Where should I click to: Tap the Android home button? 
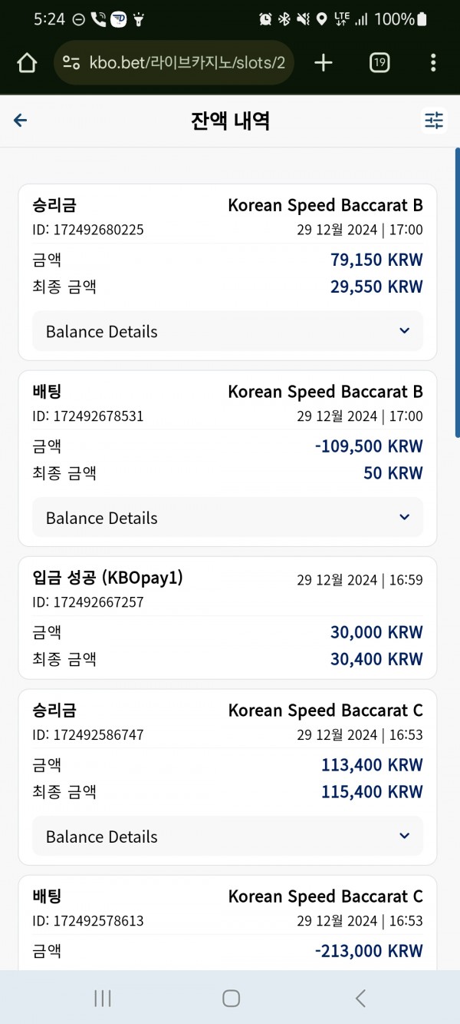click(x=231, y=998)
